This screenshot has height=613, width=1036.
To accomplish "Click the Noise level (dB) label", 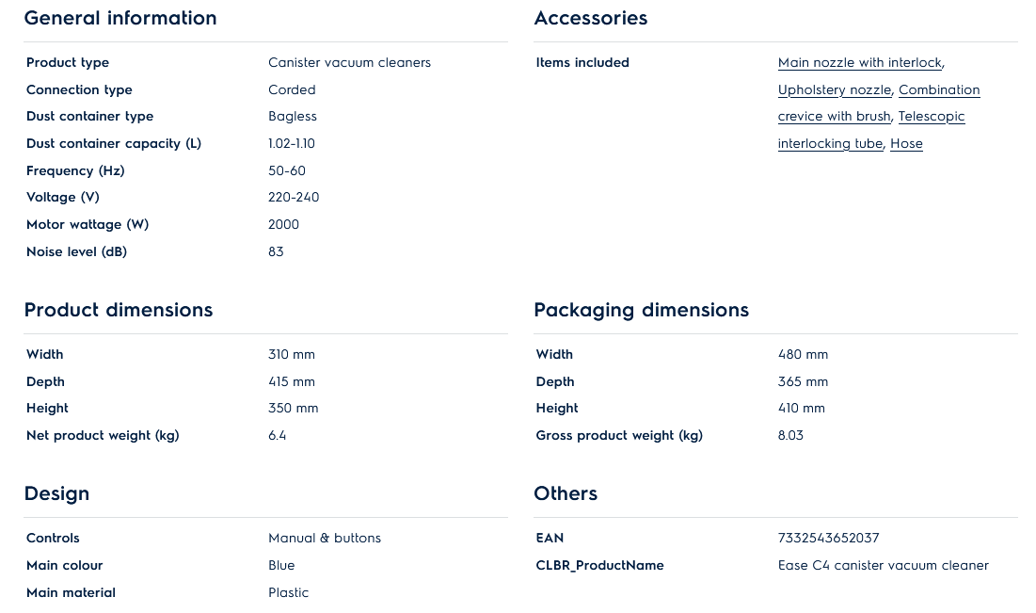I will (76, 252).
